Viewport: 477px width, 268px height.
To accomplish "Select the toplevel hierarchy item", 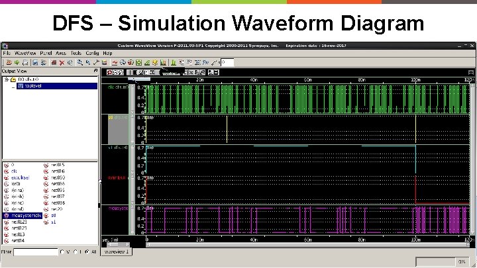I will (57, 86).
